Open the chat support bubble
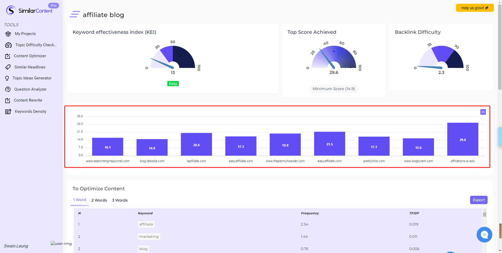 484,235
